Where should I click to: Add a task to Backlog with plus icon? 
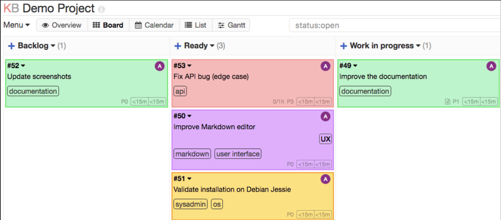pos(11,46)
